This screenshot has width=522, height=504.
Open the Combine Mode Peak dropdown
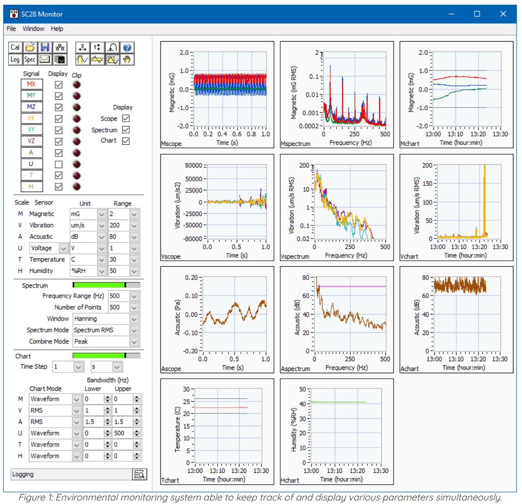[x=134, y=342]
